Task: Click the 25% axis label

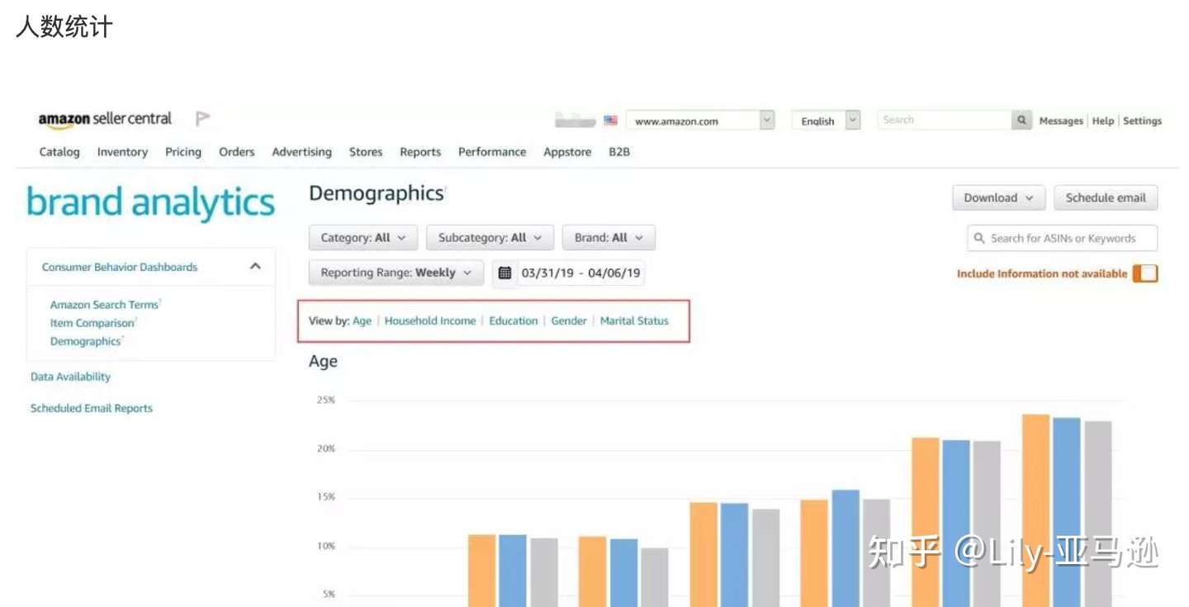Action: pos(325,401)
